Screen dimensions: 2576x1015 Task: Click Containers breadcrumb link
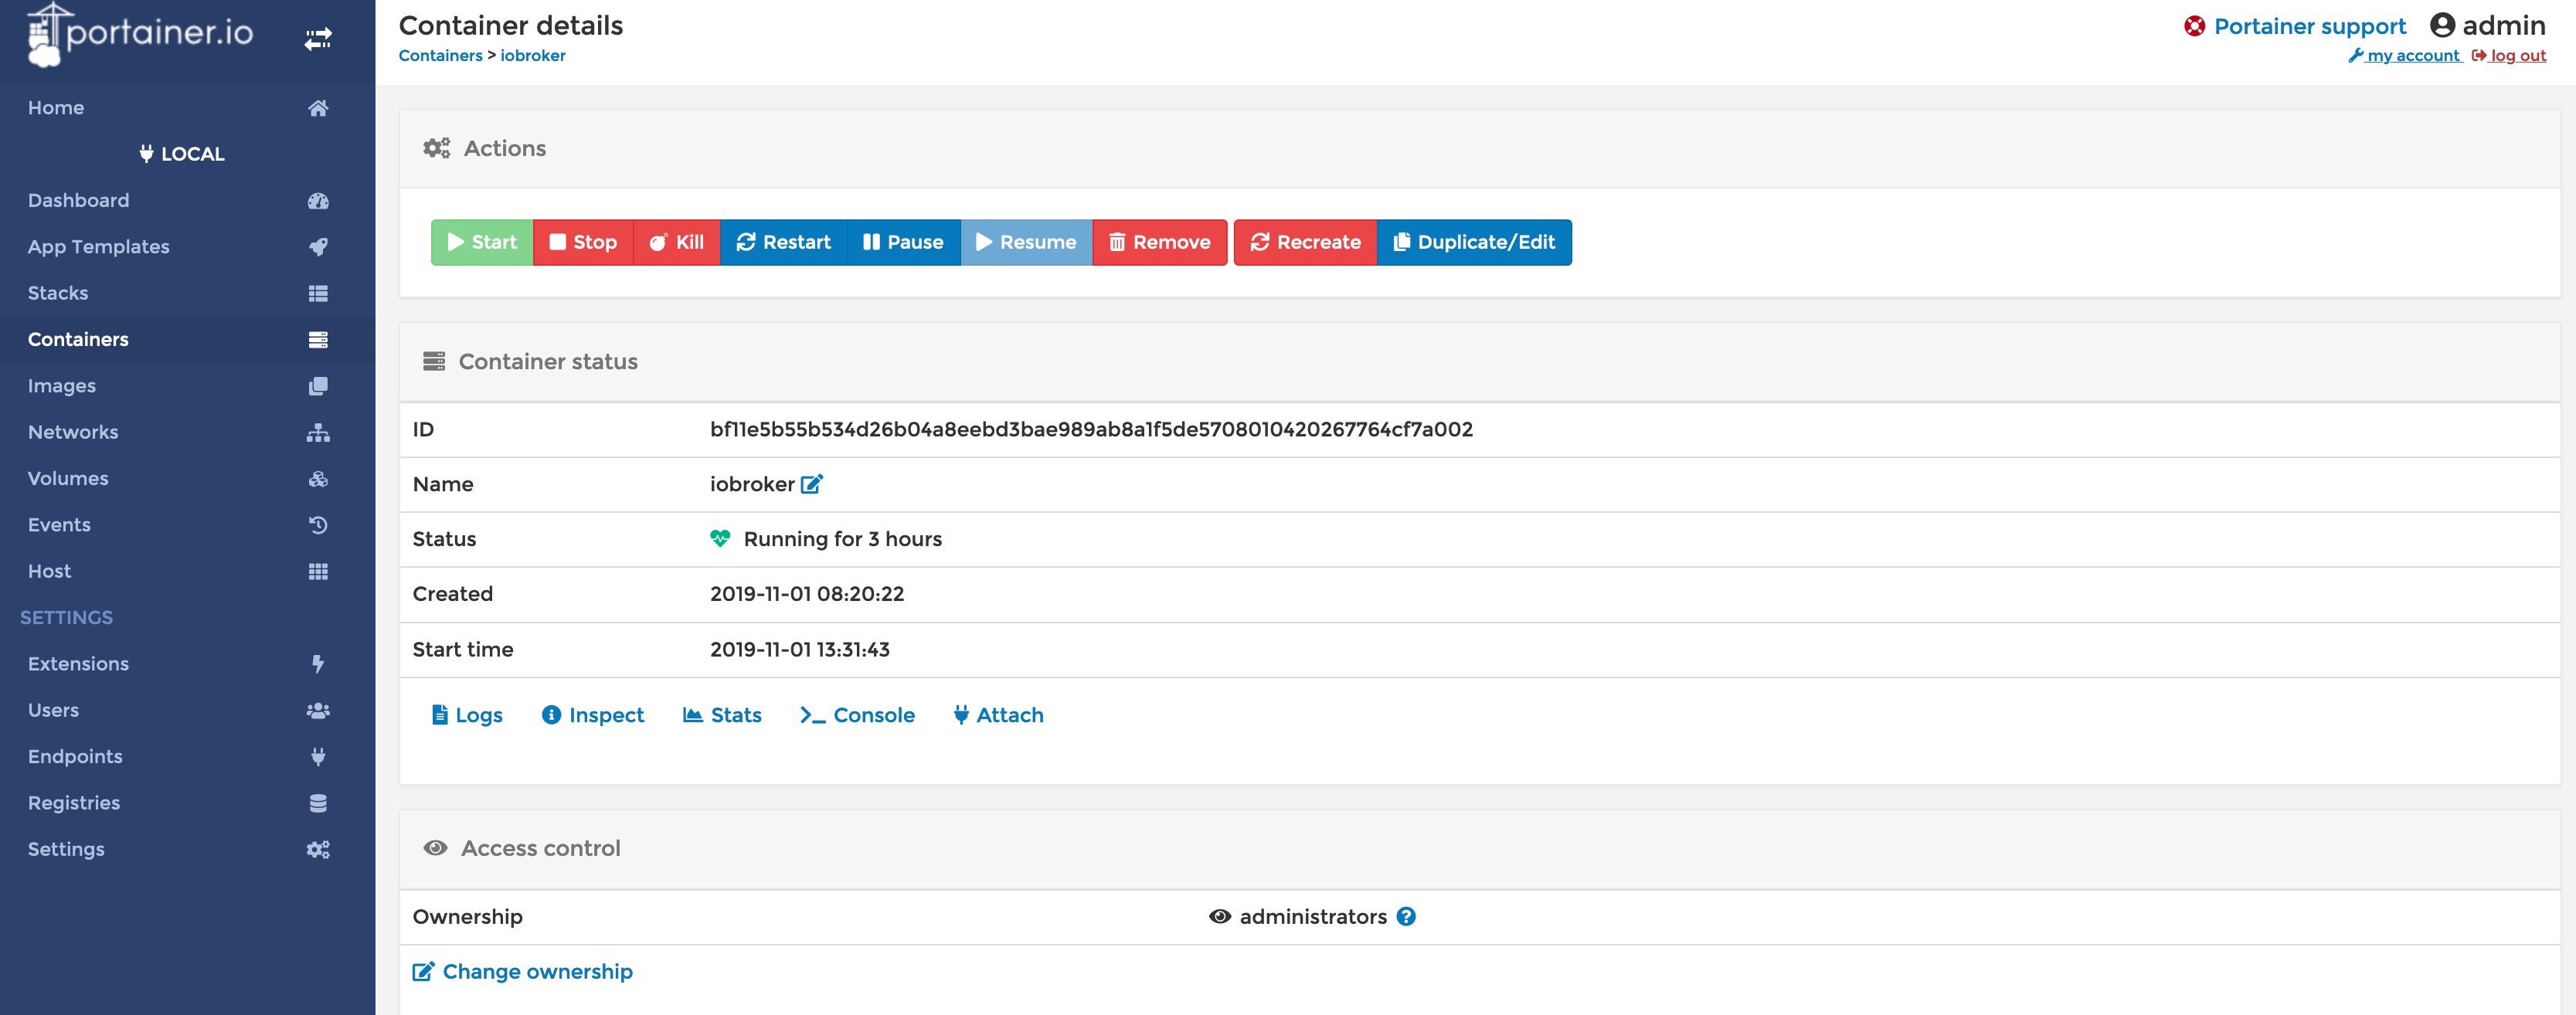click(x=440, y=56)
